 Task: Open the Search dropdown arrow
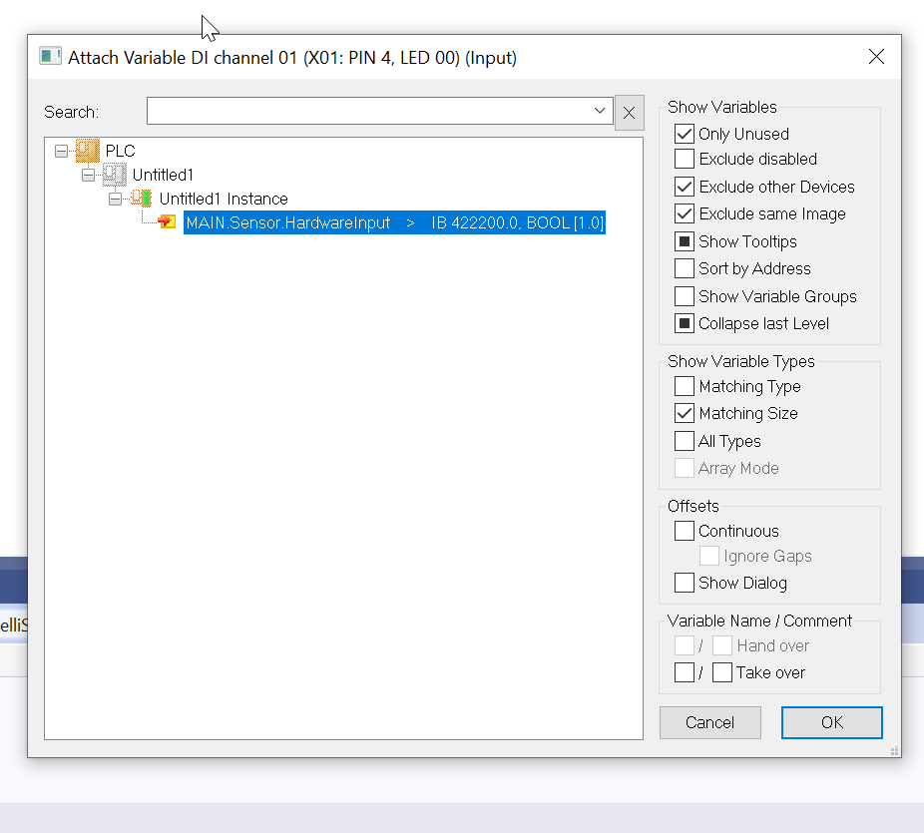tap(600, 111)
